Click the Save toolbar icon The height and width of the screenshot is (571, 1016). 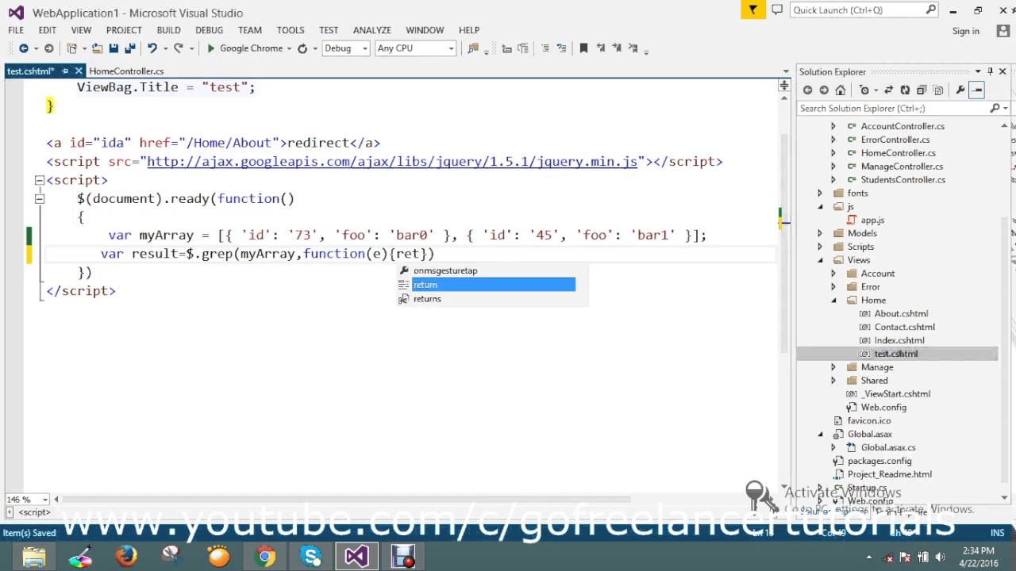click(x=114, y=48)
